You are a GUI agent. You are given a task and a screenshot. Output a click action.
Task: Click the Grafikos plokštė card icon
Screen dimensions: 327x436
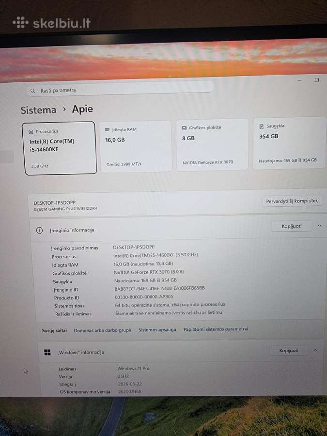tap(184, 128)
